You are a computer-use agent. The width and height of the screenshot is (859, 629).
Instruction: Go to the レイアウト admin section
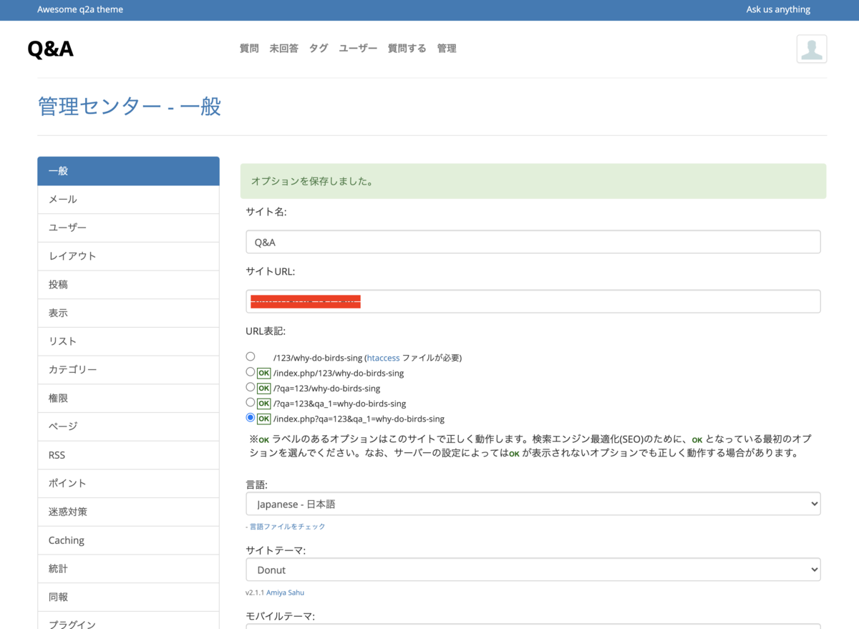click(x=128, y=256)
